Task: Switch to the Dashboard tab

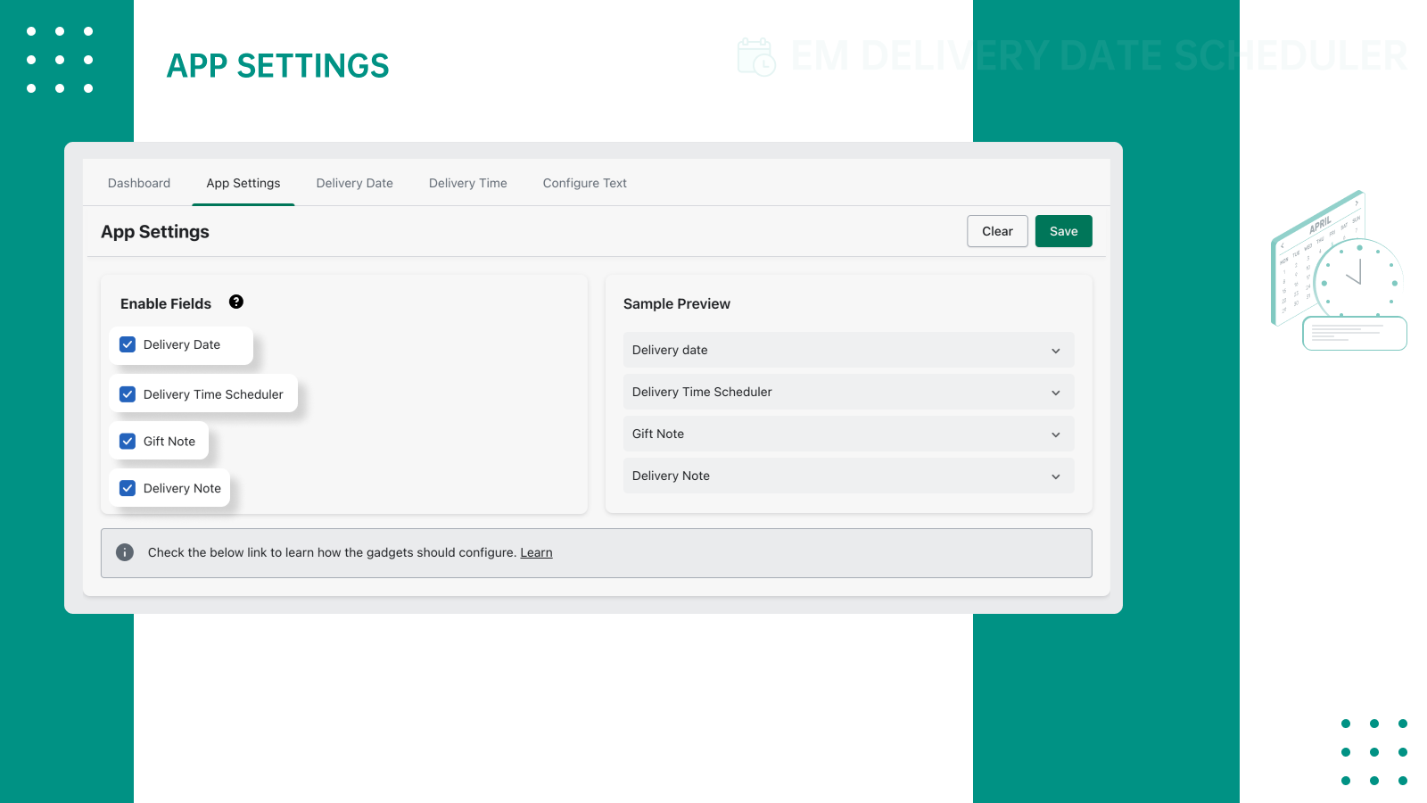Action: (139, 183)
